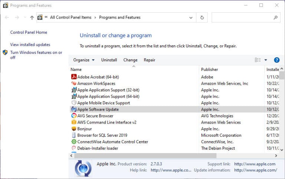The height and width of the screenshot is (179, 285).
Task: Click the Apple Application Support (32-bit) icon
Action: coord(74,90)
